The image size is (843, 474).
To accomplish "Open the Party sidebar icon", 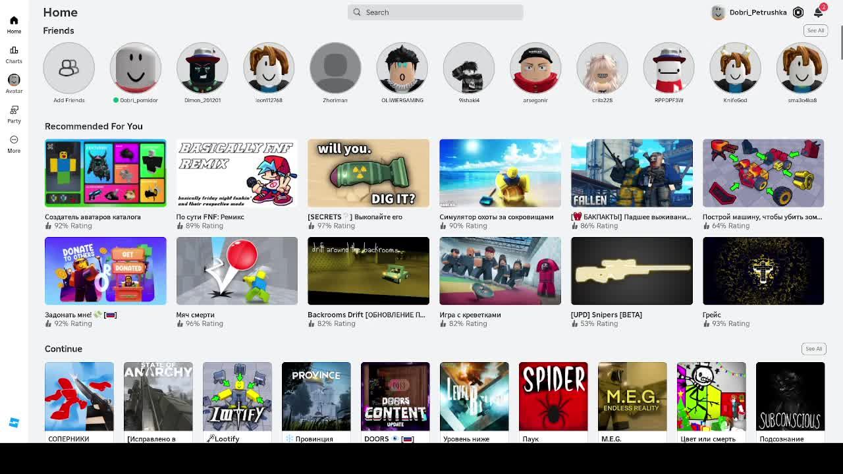I will (14, 115).
